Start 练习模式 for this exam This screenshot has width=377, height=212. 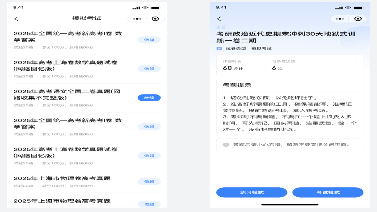252,192
